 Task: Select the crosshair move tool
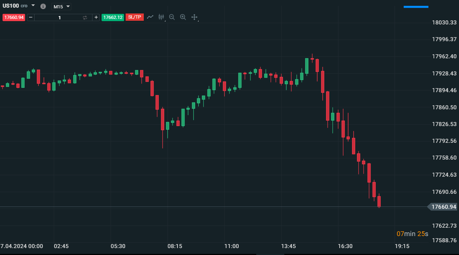pyautogui.click(x=194, y=17)
